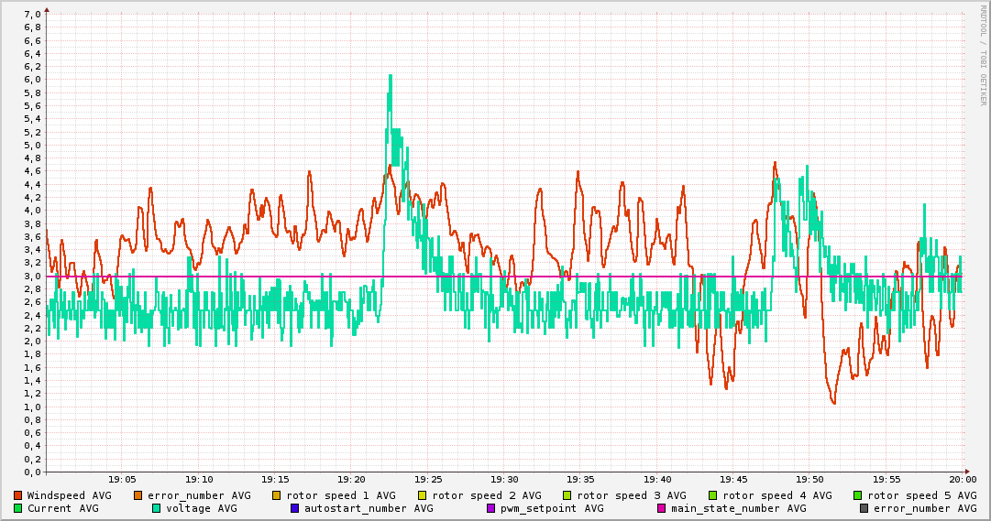This screenshot has height=521, width=991.
Task: Click the rotor speed 3 AVG color box
Action: click(567, 495)
